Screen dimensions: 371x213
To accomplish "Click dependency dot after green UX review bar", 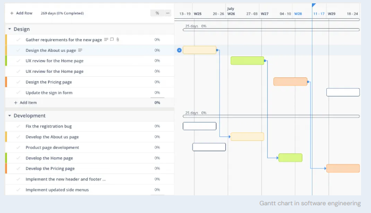I will 265,61.
